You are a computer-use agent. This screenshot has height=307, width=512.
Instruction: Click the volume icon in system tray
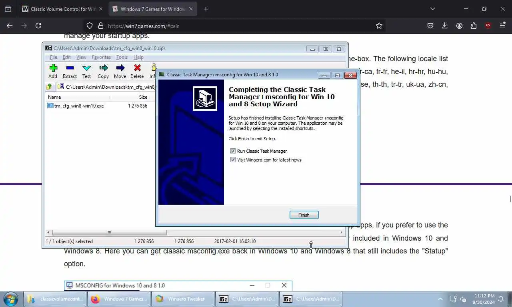click(x=463, y=299)
